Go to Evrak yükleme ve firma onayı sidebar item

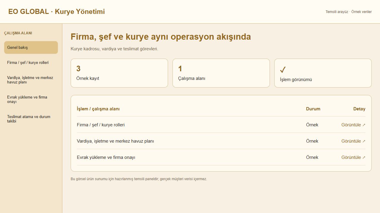(x=31, y=99)
